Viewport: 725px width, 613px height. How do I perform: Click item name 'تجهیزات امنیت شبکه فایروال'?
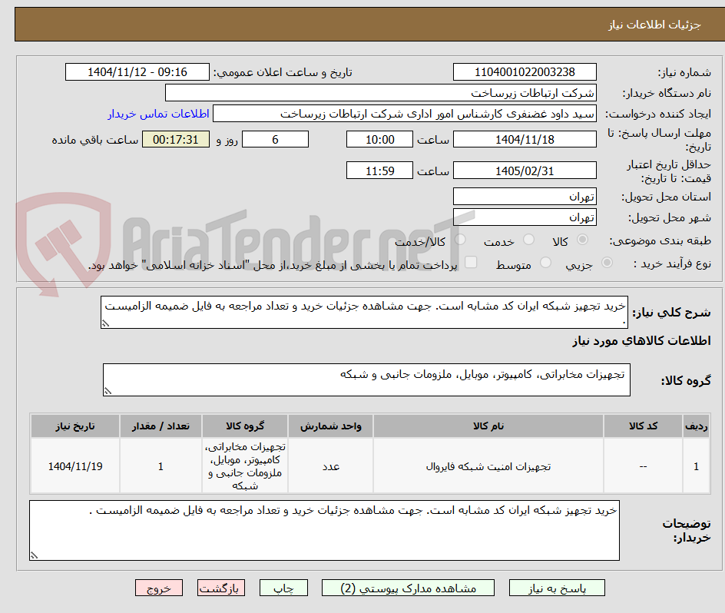(488, 466)
